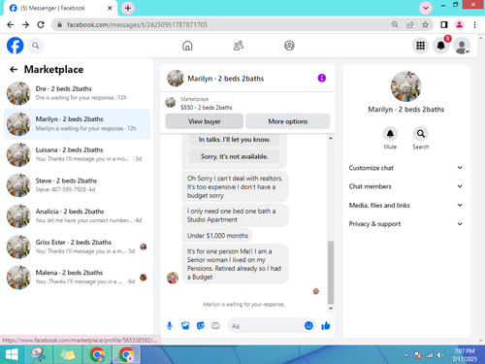This screenshot has height=364, width=485.
Task: Click the message input field Aa
Action: 266,326
